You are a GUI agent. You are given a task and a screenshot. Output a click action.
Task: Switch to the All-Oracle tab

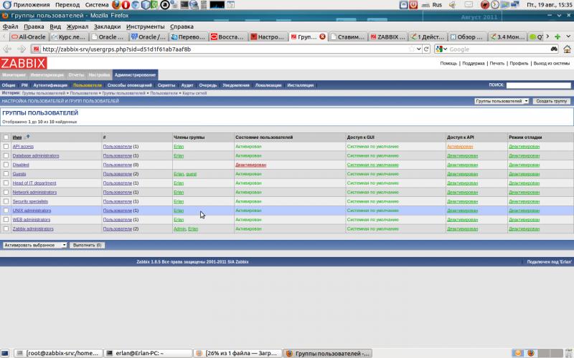pyautogui.click(x=29, y=37)
